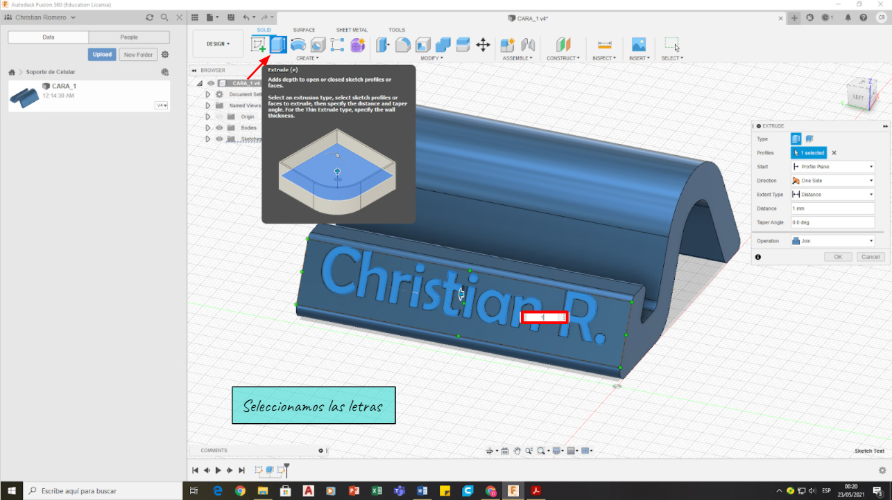Open the DESIGN workspace dropdown

pos(218,44)
